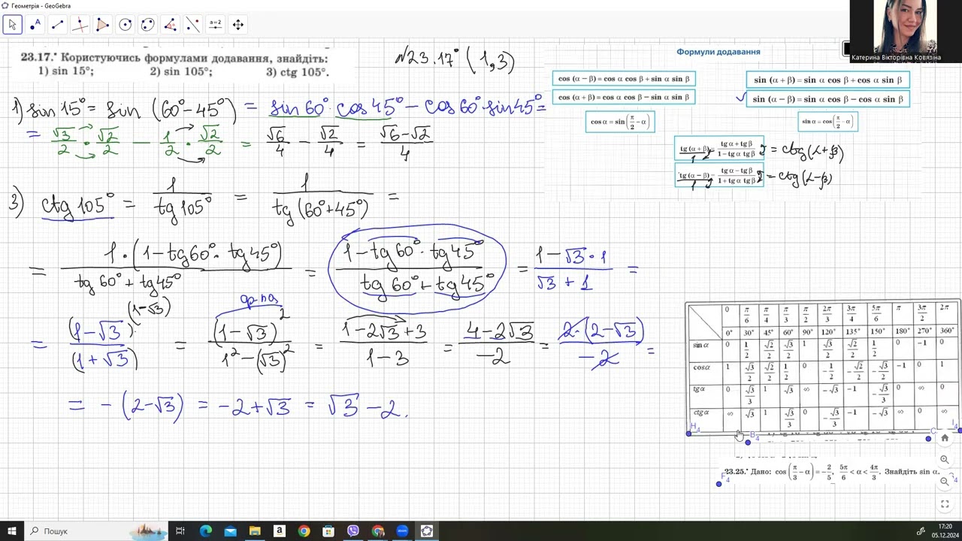
Task: Open the Windows Start menu
Action: tap(11, 531)
